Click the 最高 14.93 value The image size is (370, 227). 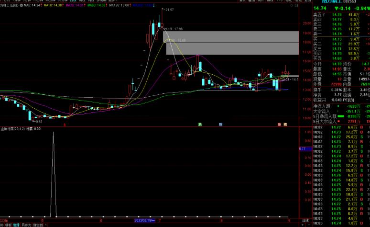click(x=337, y=69)
